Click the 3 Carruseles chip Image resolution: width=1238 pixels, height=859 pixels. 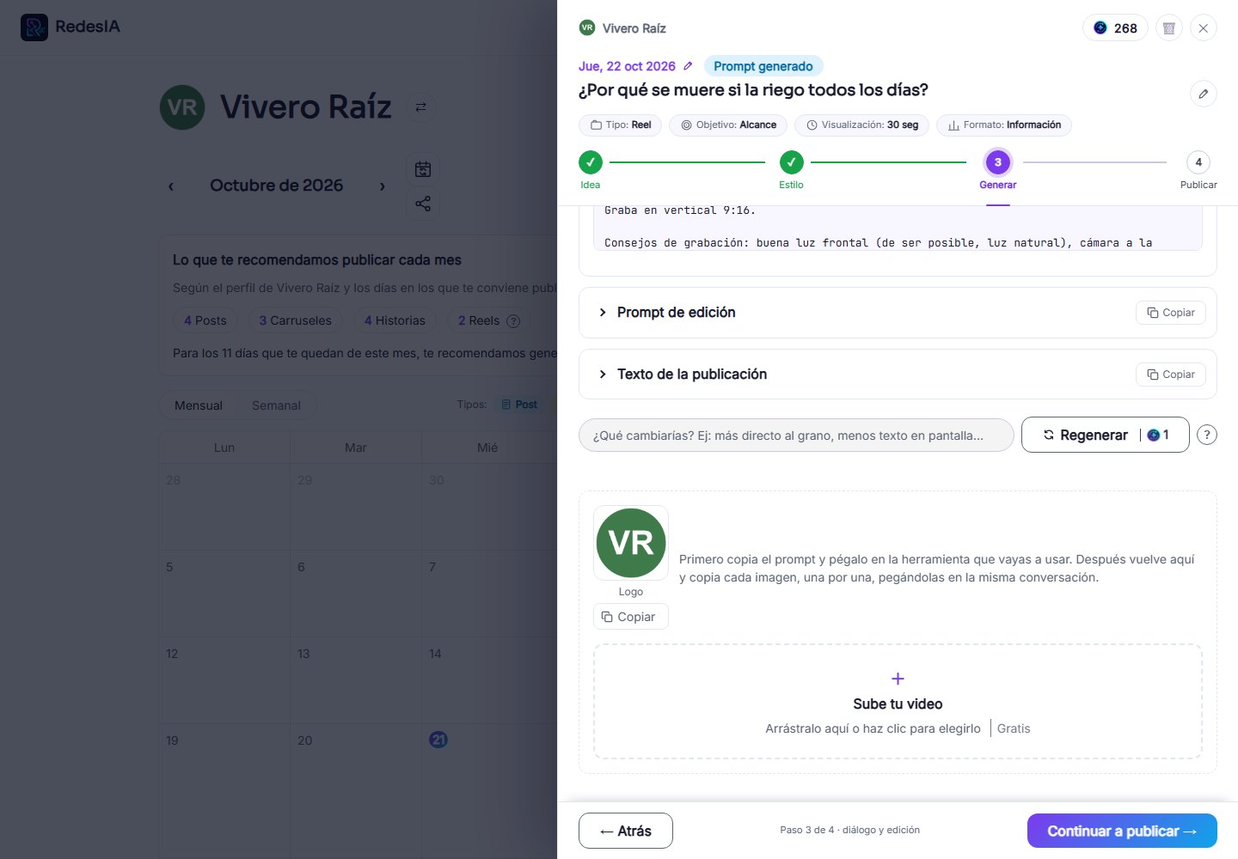click(296, 320)
